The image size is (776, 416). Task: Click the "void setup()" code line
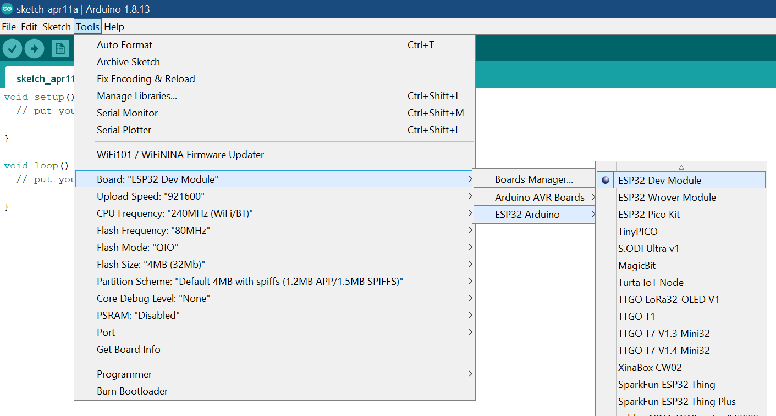point(38,97)
